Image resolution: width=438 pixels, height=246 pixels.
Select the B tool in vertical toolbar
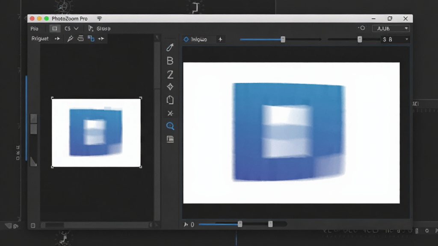point(170,61)
